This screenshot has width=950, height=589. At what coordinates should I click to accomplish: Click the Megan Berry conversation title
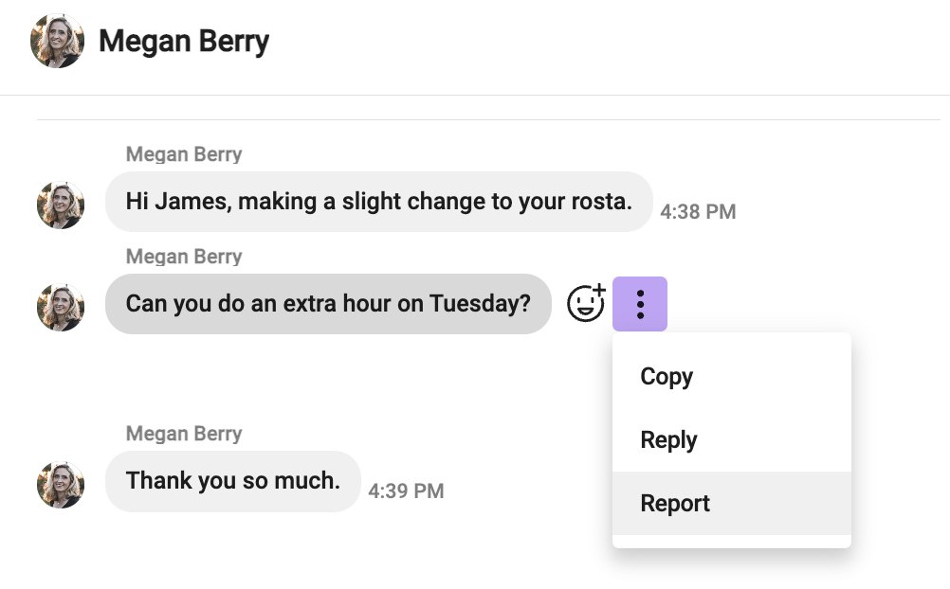pyautogui.click(x=184, y=41)
